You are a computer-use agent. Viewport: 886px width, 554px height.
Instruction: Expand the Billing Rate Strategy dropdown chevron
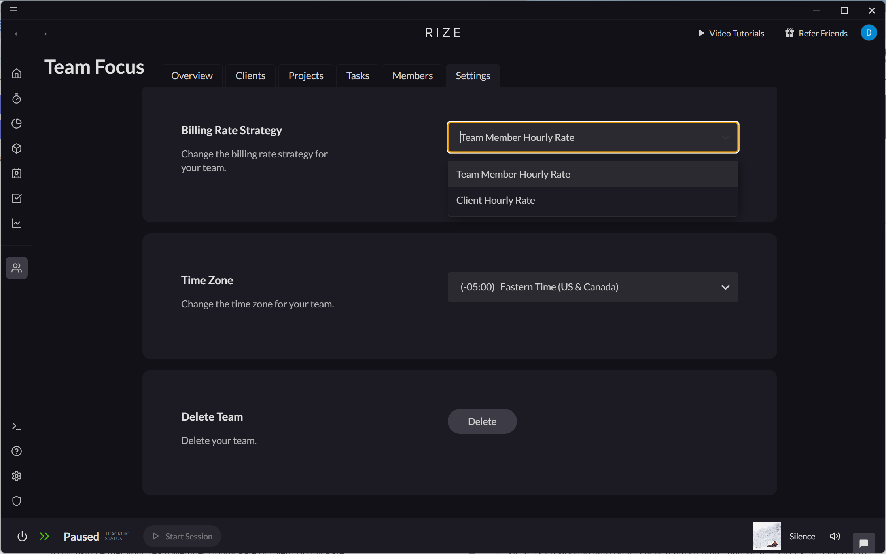tap(725, 137)
